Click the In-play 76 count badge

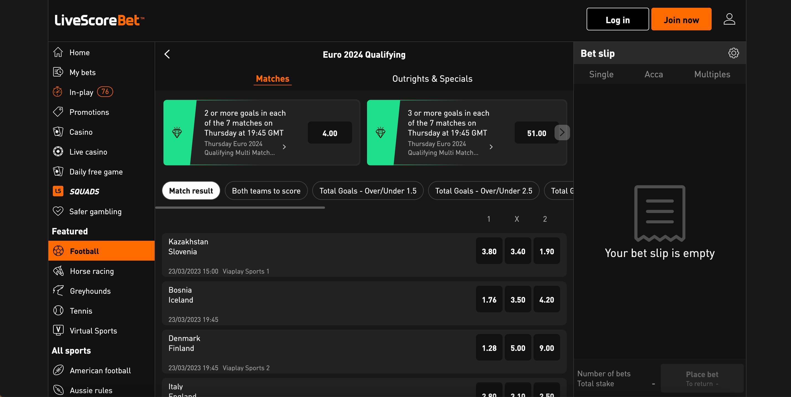105,92
